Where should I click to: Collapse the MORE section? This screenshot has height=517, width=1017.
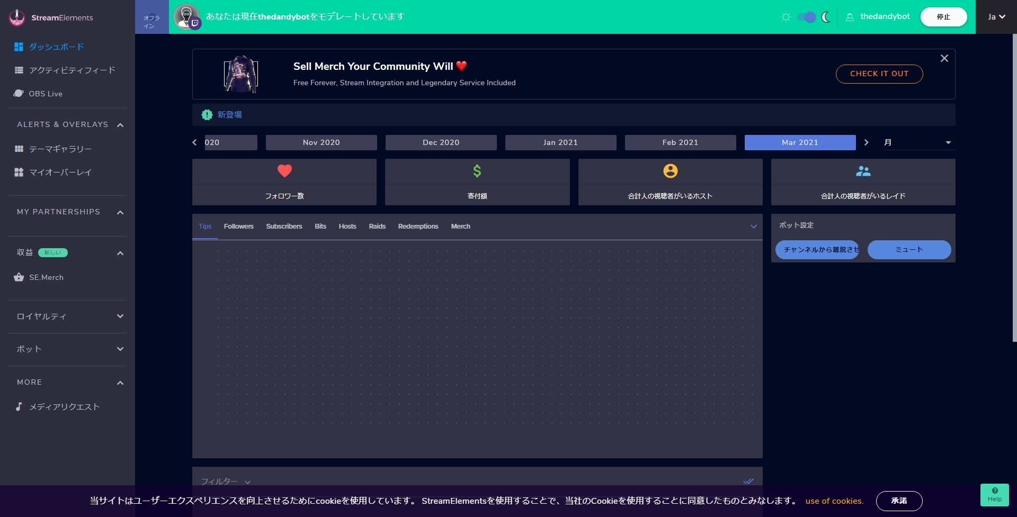tap(120, 383)
